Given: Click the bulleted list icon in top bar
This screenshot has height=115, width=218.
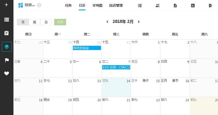Looking at the screenshot, I should coord(140,5).
